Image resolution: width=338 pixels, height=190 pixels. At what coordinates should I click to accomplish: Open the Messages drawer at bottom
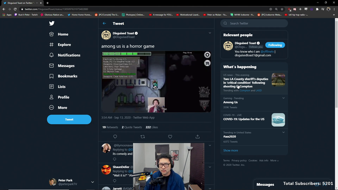coord(265,185)
